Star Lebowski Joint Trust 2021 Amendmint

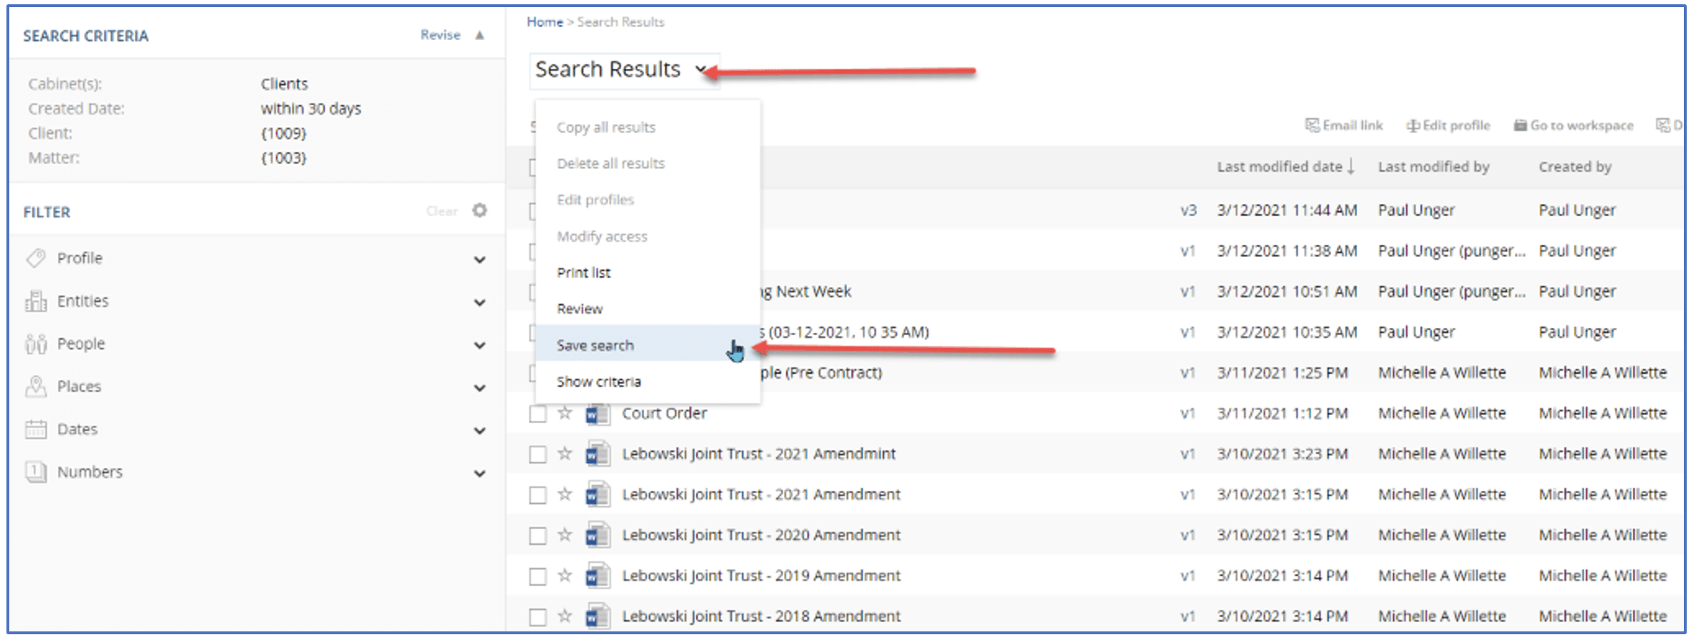(x=565, y=454)
